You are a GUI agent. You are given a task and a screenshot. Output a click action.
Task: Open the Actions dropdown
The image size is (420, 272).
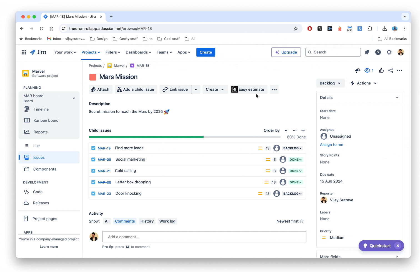(364, 83)
